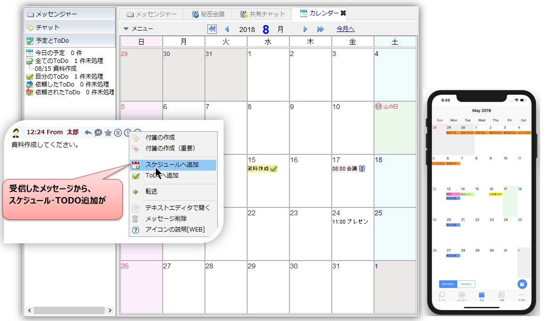Click the sidebar horizontal scrollbar thumb
547x321 pixels.
tap(69, 310)
